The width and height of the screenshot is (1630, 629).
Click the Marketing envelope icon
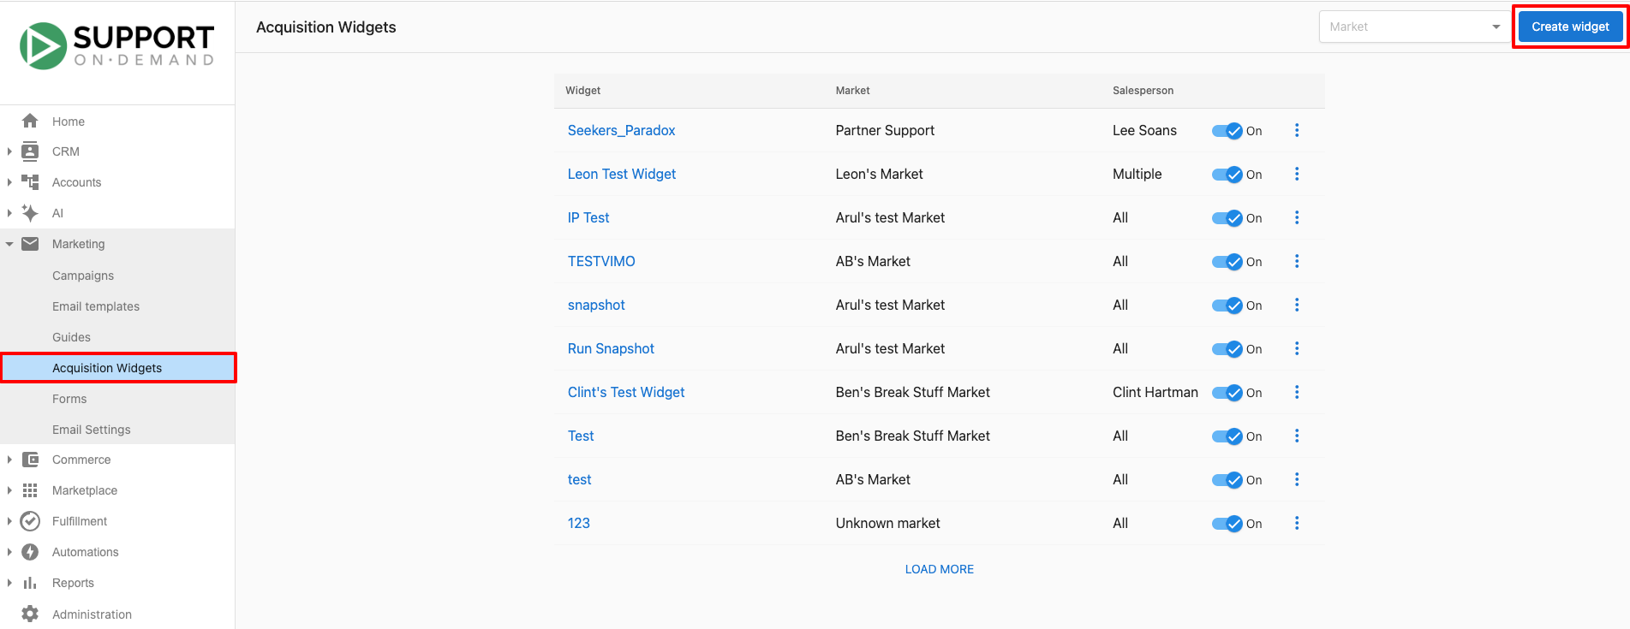coord(30,244)
